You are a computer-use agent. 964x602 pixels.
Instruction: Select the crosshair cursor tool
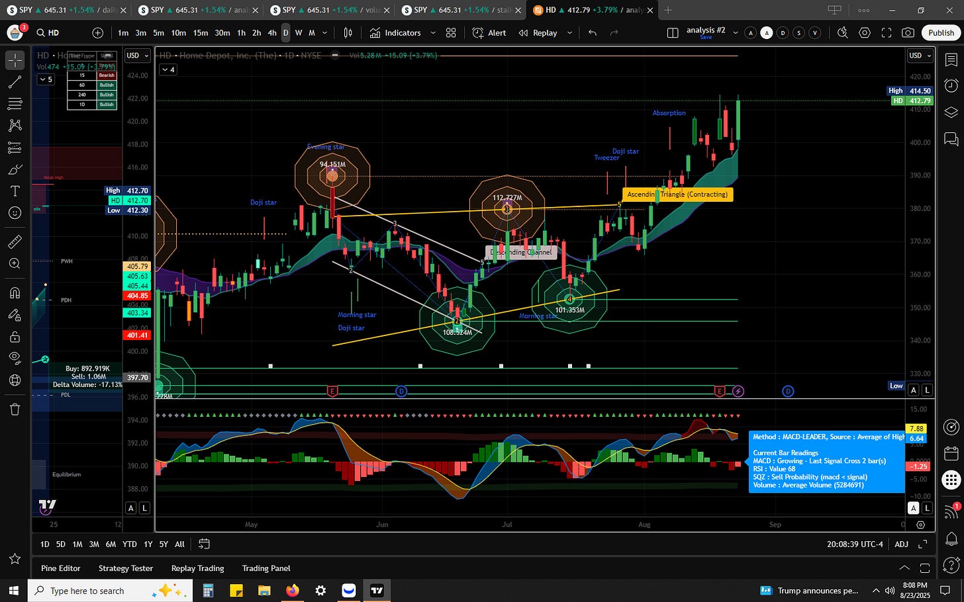[x=15, y=60]
